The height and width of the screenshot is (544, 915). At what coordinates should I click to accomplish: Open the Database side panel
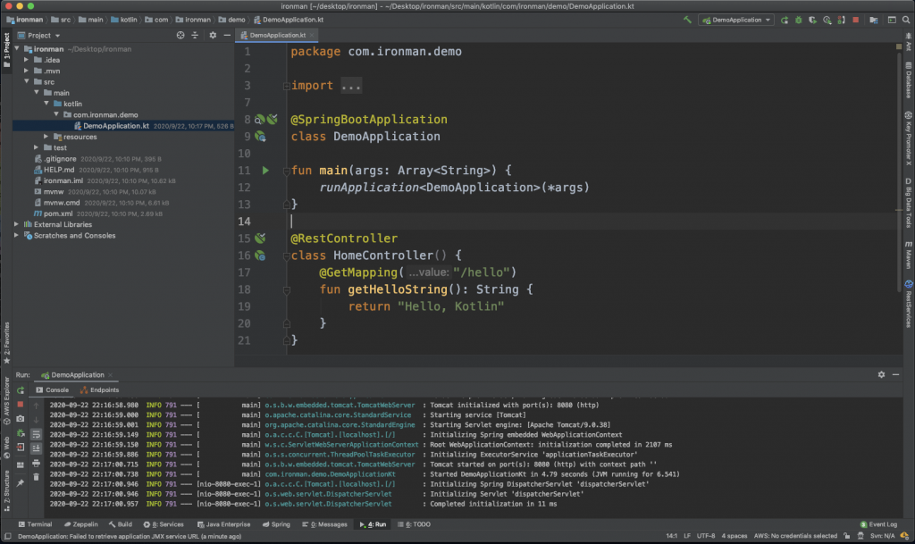click(909, 80)
